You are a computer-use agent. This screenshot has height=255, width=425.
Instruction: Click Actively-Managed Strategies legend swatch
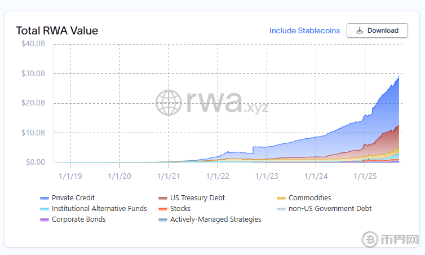[163, 219]
